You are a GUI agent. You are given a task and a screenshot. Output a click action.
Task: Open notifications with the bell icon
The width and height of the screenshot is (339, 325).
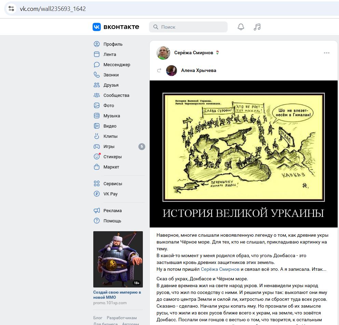point(241,27)
